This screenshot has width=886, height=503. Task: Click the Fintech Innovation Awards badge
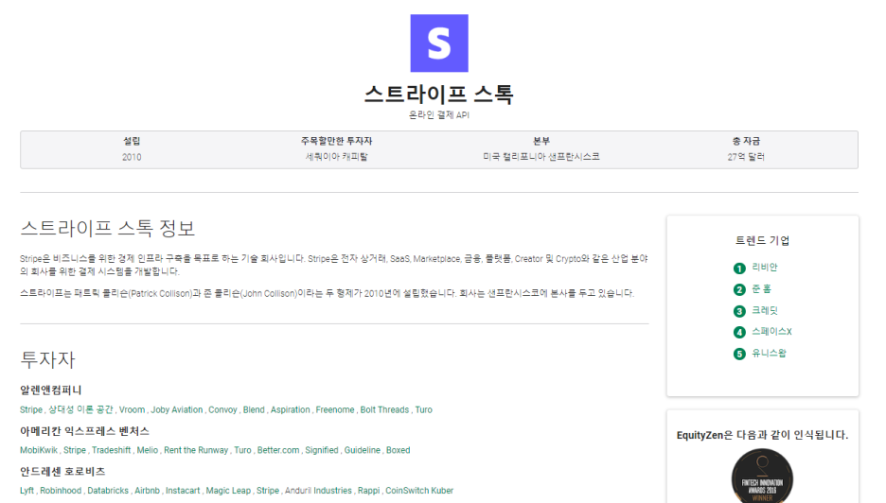coord(762,476)
